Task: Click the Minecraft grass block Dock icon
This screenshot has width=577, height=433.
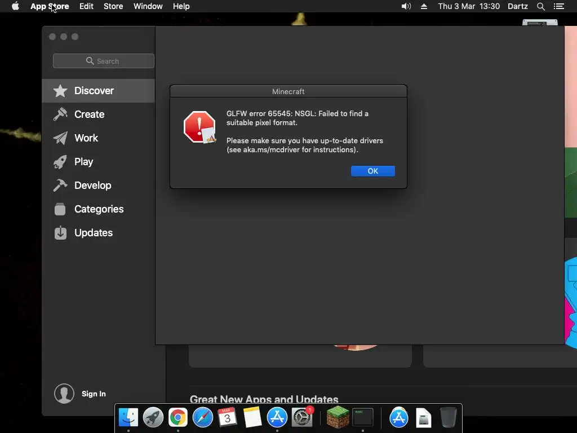Action: click(x=338, y=417)
